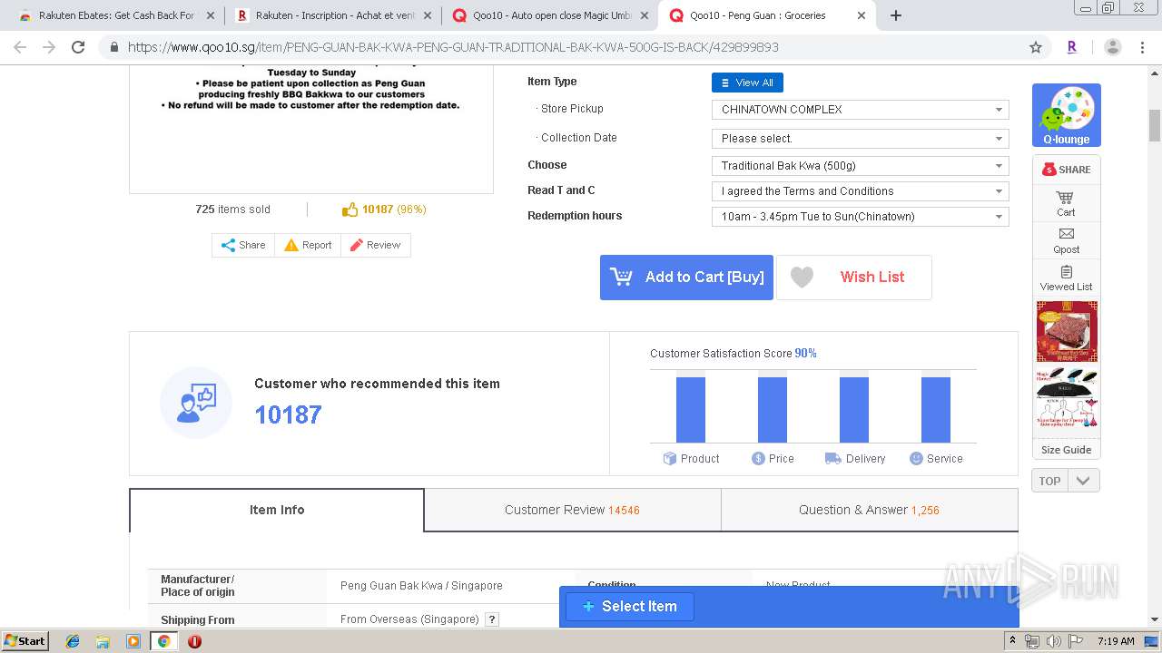Add item to Wish List

[x=854, y=278]
